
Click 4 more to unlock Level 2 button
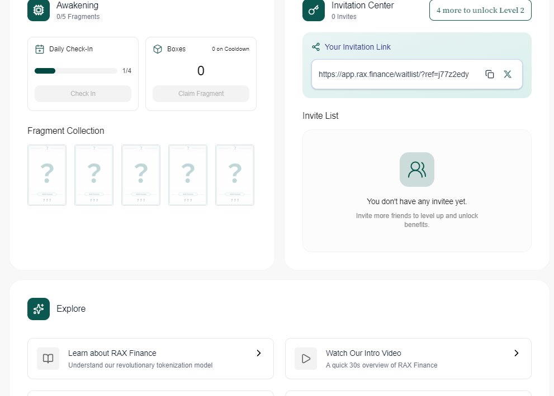coord(480,10)
